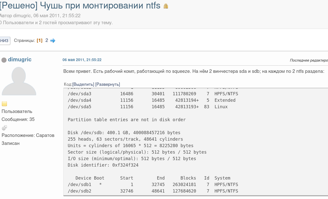Click the /dev/sda5 device name

(79, 107)
